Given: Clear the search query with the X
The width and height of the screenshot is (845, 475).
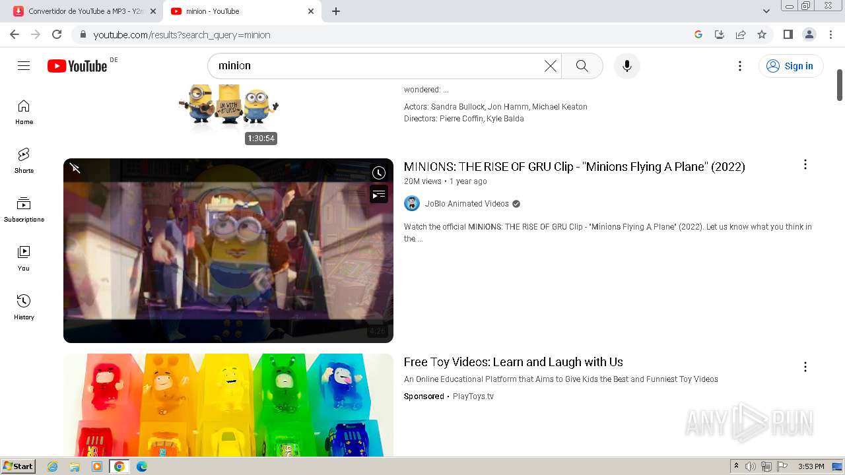Looking at the screenshot, I should [550, 66].
